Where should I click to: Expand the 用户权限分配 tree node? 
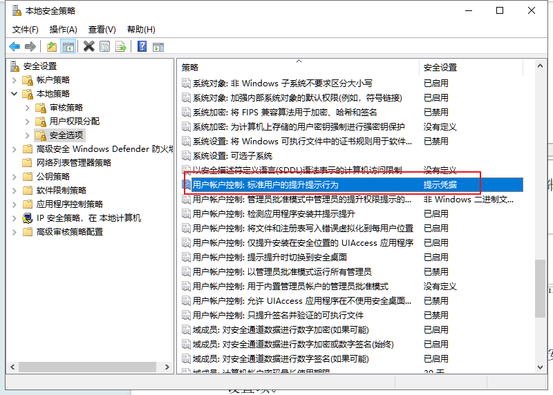[28, 122]
